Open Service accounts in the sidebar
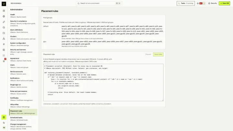The width and height of the screenshot is (233, 131). pos(23,73)
